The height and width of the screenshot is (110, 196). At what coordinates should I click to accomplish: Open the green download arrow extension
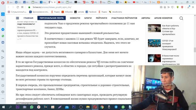click(x=178, y=7)
